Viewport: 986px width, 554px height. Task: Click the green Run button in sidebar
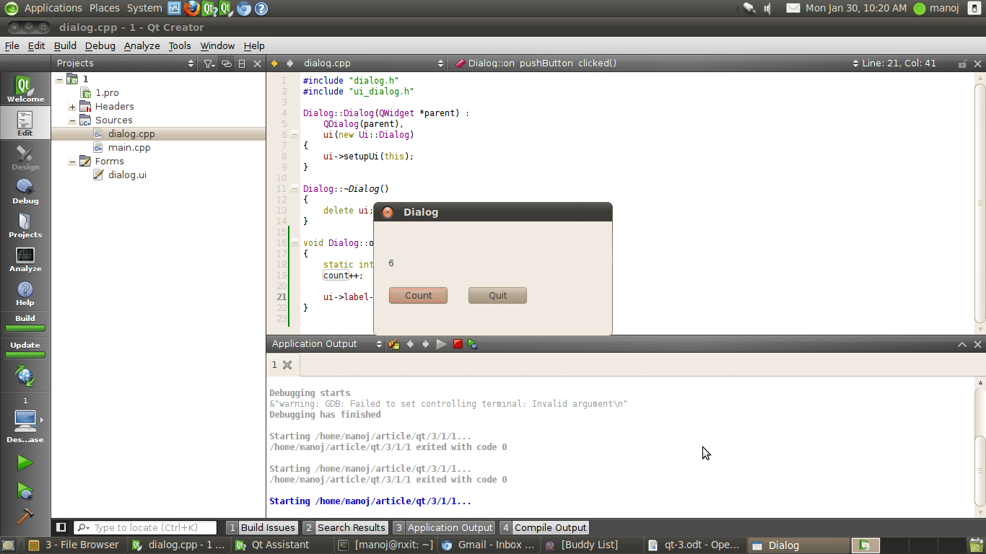tap(25, 463)
